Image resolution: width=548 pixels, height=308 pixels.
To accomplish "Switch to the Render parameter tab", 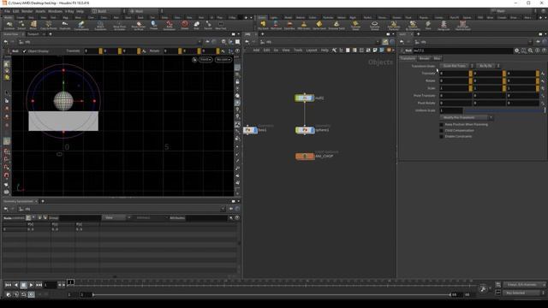I will pyautogui.click(x=424, y=58).
